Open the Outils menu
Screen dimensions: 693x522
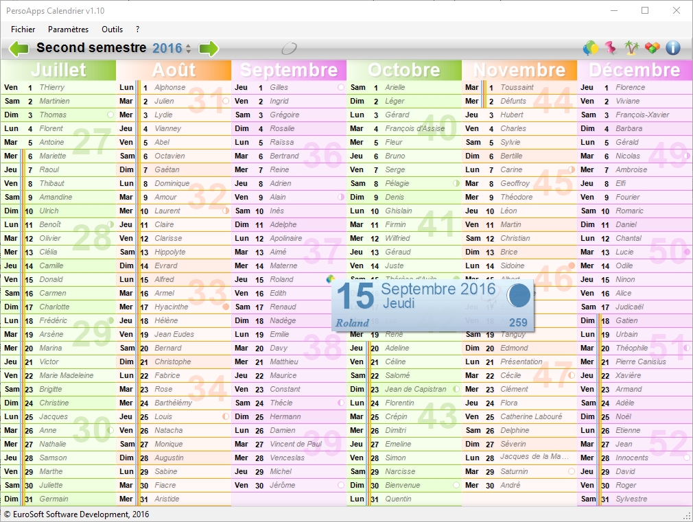(112, 29)
